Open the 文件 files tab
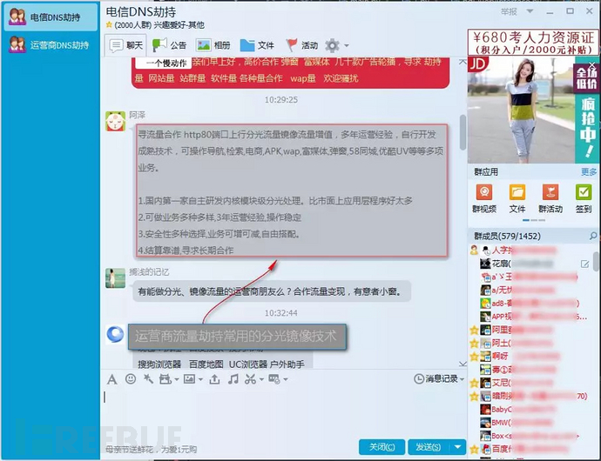The image size is (601, 461). pos(257,45)
